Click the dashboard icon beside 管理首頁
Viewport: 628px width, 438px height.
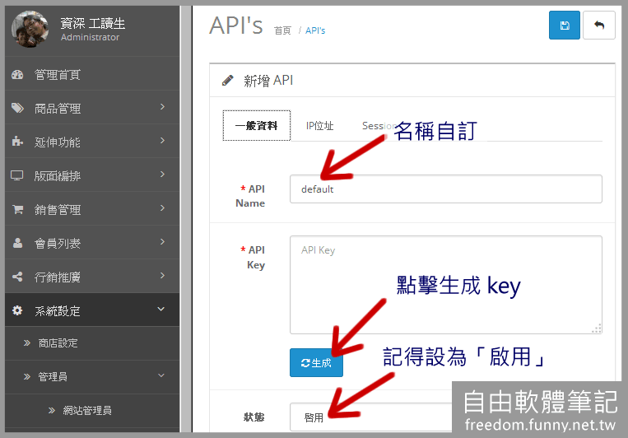[17, 75]
